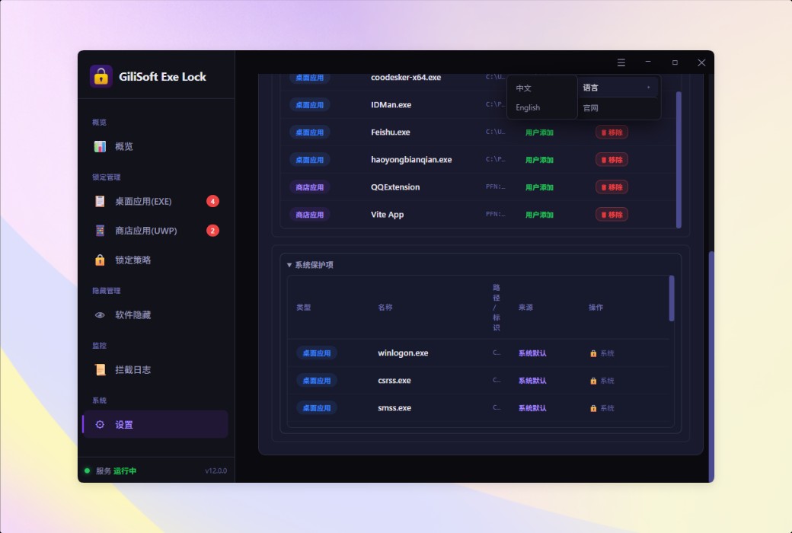The width and height of the screenshot is (792, 533).
Task: Remove Feishu.exe with its 移除 button
Action: (612, 132)
